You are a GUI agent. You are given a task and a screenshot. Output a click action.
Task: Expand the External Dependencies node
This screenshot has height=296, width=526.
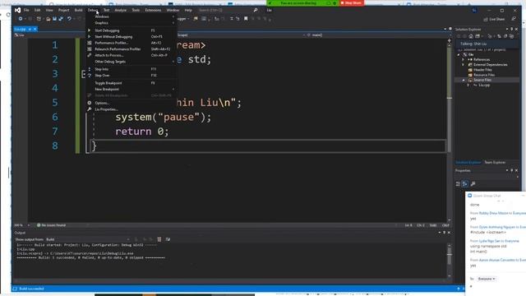pyautogui.click(x=464, y=64)
